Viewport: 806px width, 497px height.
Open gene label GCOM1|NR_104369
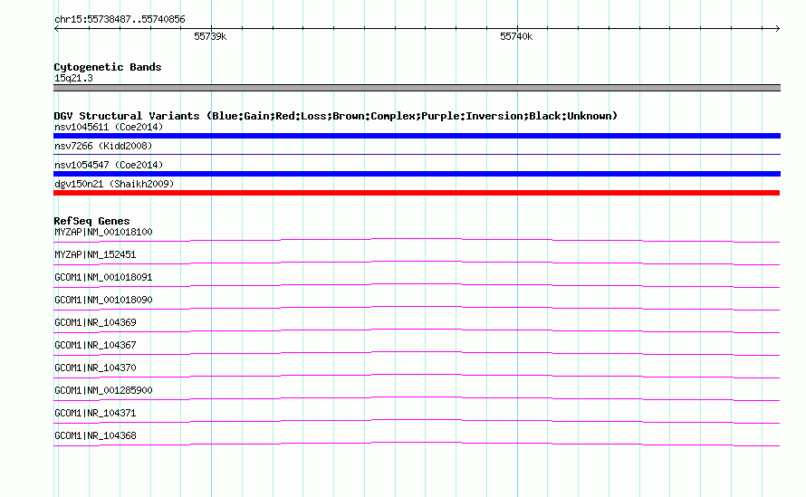click(x=95, y=323)
